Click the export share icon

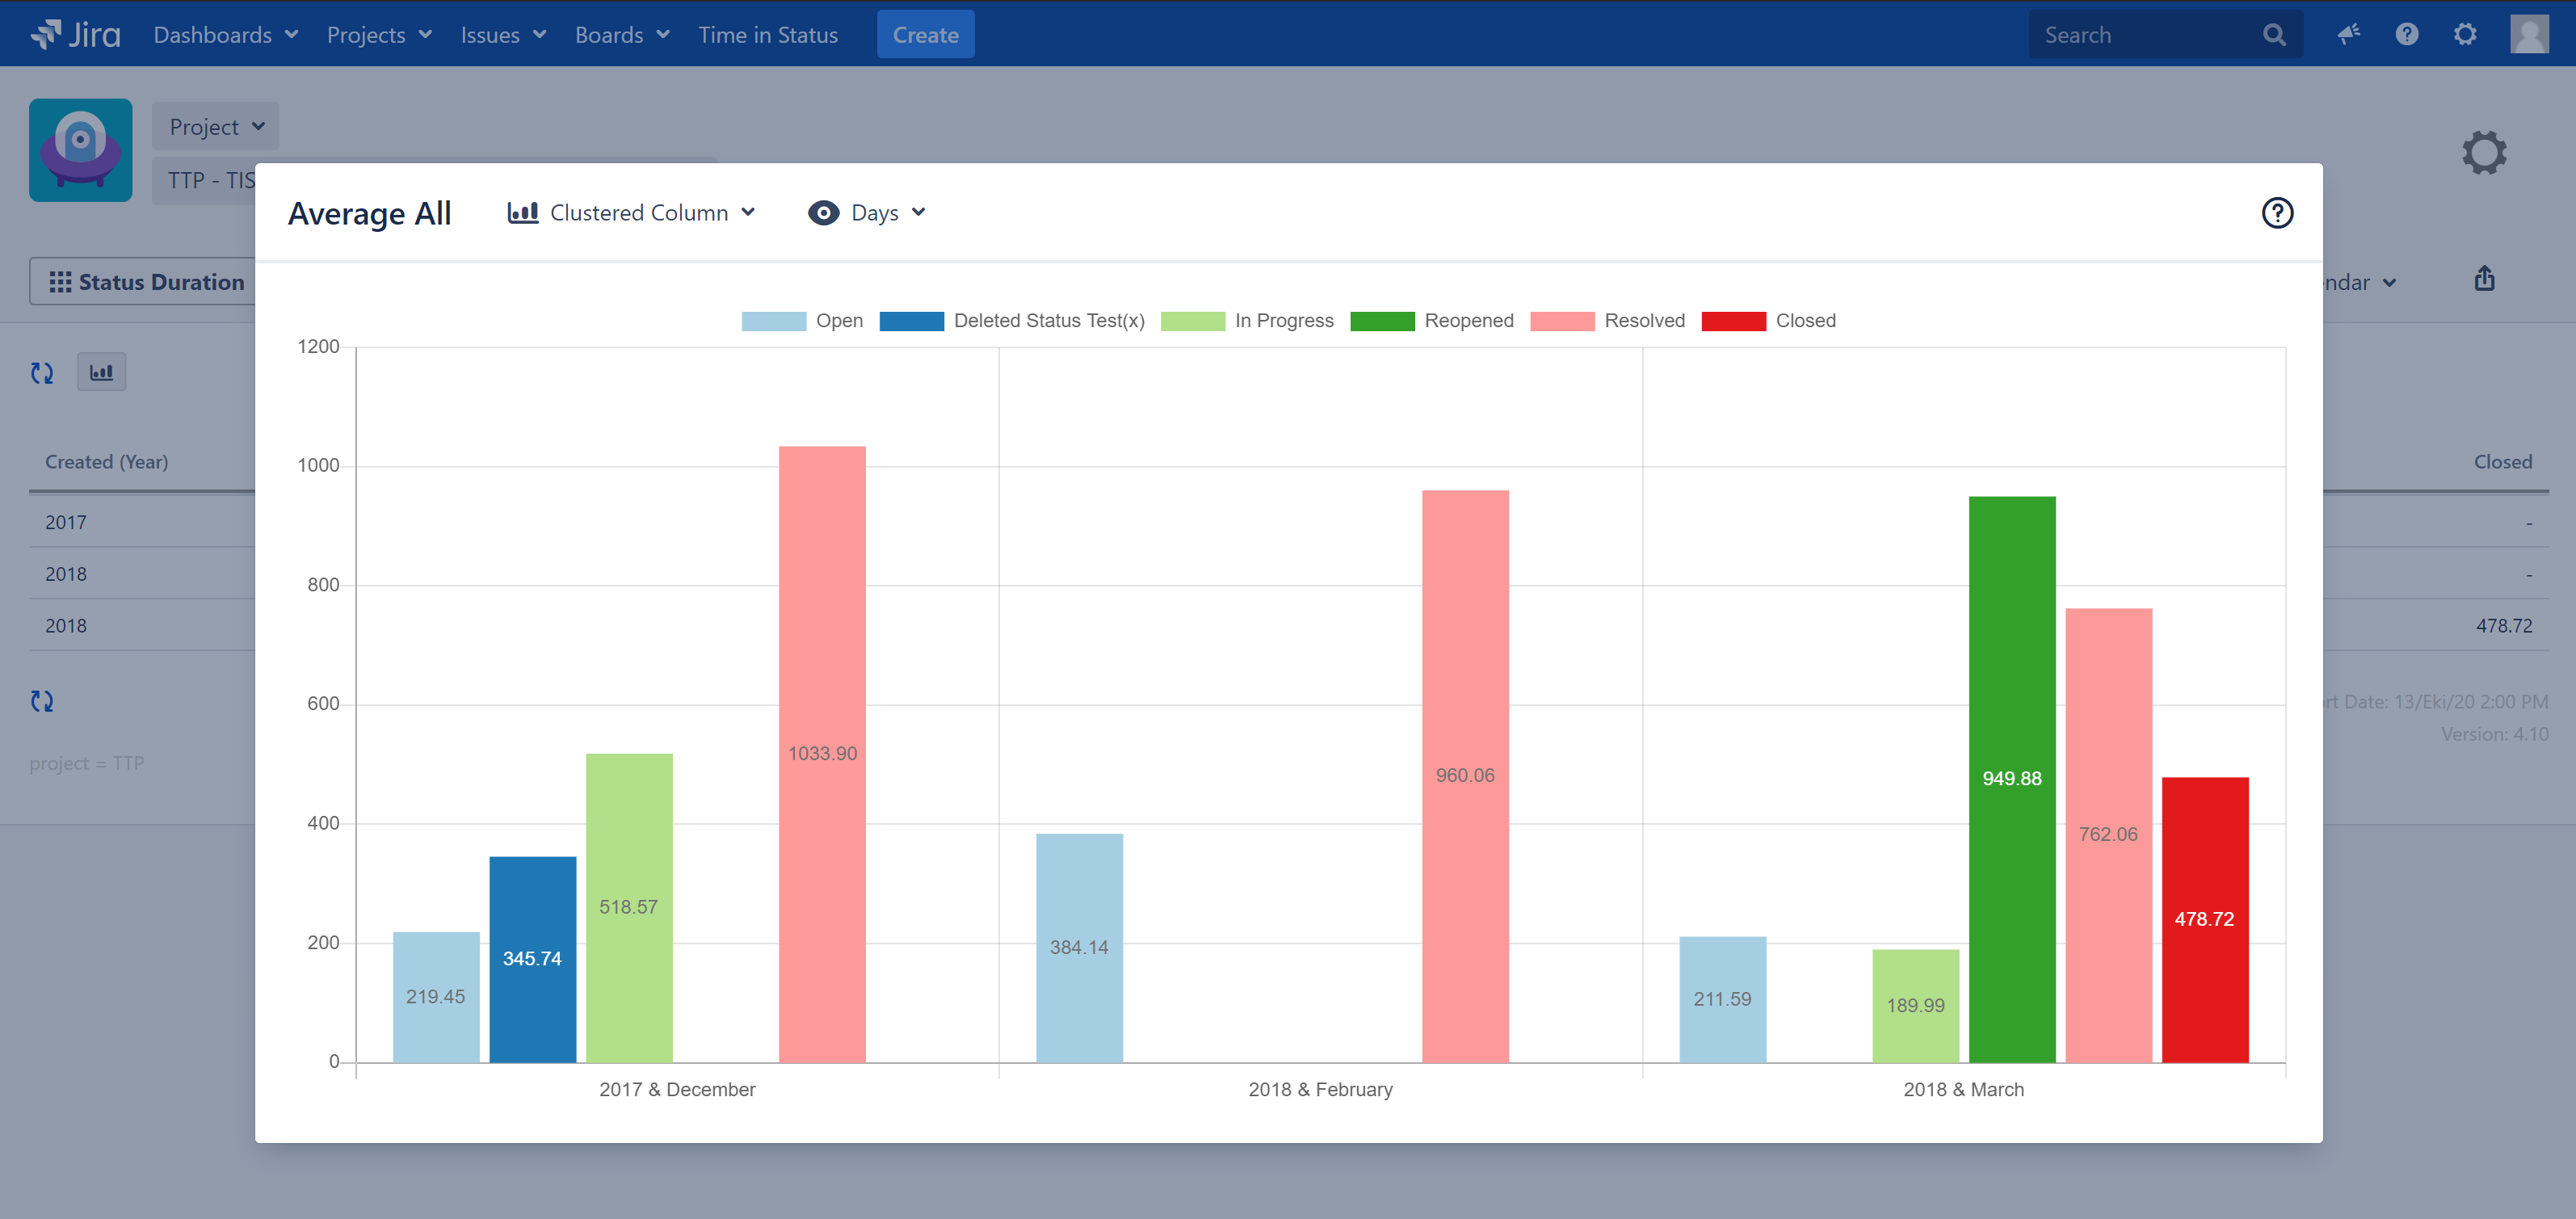[x=2484, y=279]
